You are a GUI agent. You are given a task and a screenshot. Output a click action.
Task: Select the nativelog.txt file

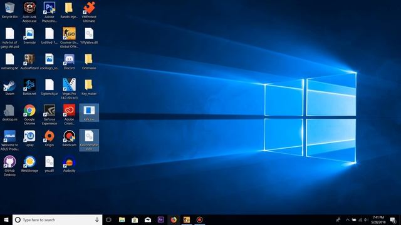[x=10, y=61]
